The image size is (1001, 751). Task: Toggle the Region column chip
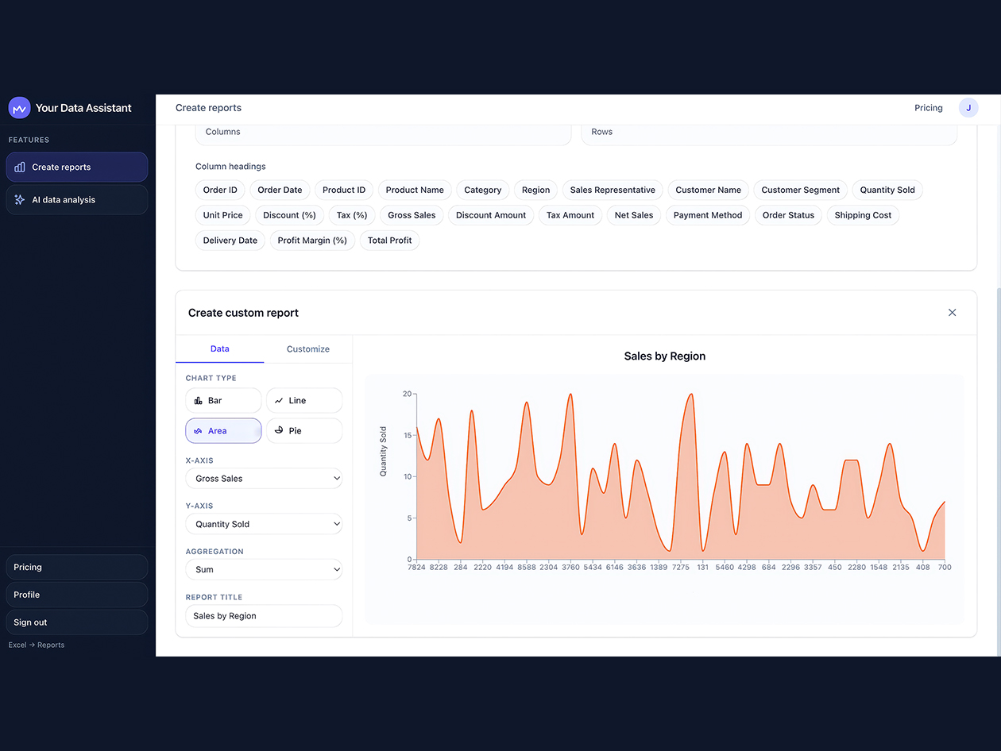coord(535,190)
